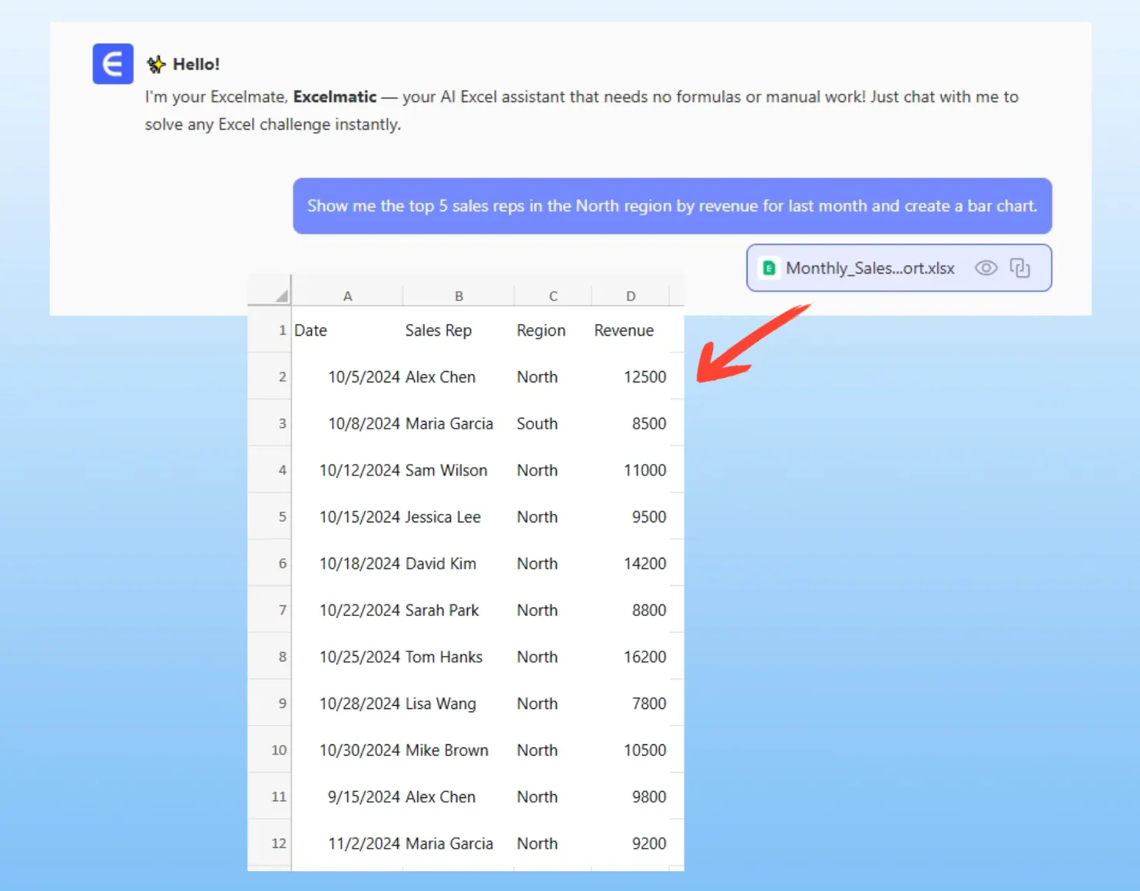Click the revenue cell showing 14200
The height and width of the screenshot is (891, 1140).
[645, 564]
